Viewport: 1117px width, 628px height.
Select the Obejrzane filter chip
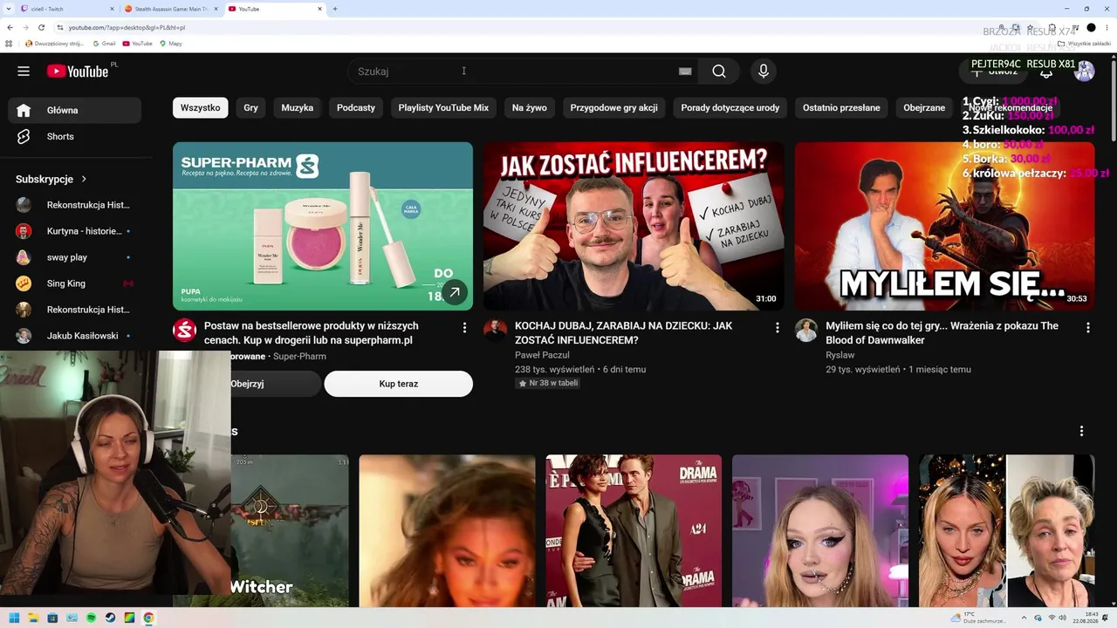pos(924,107)
